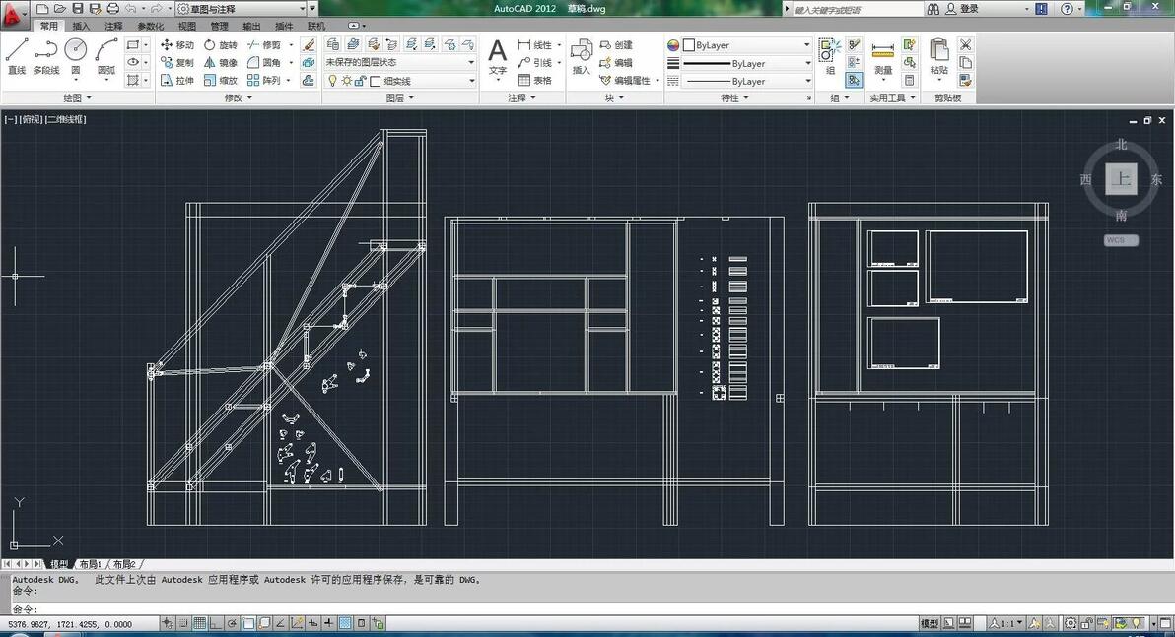
Task: Click the 拉伸 (Stretch) tool
Action: pyautogui.click(x=176, y=80)
